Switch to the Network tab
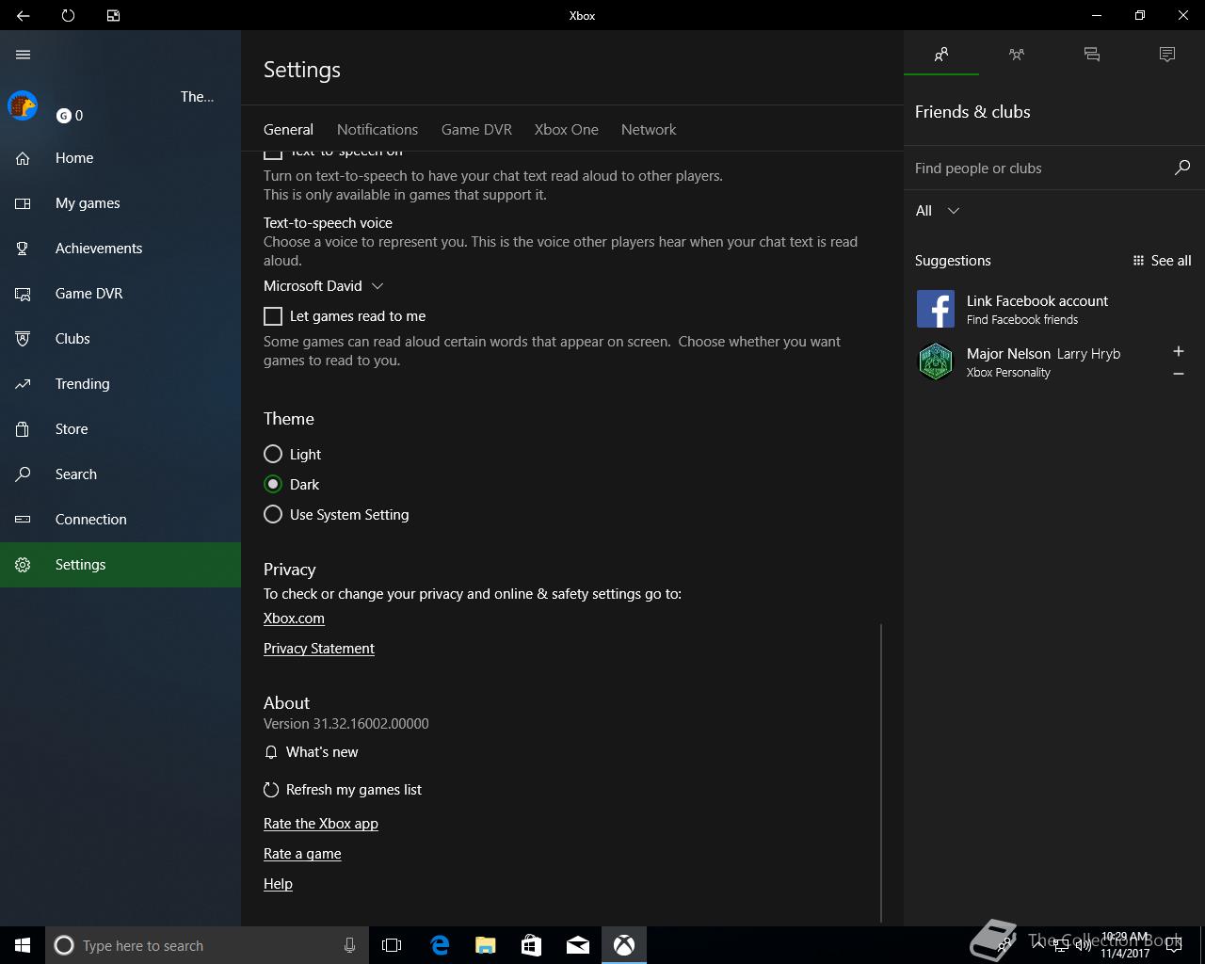1205x964 pixels. pos(649,129)
